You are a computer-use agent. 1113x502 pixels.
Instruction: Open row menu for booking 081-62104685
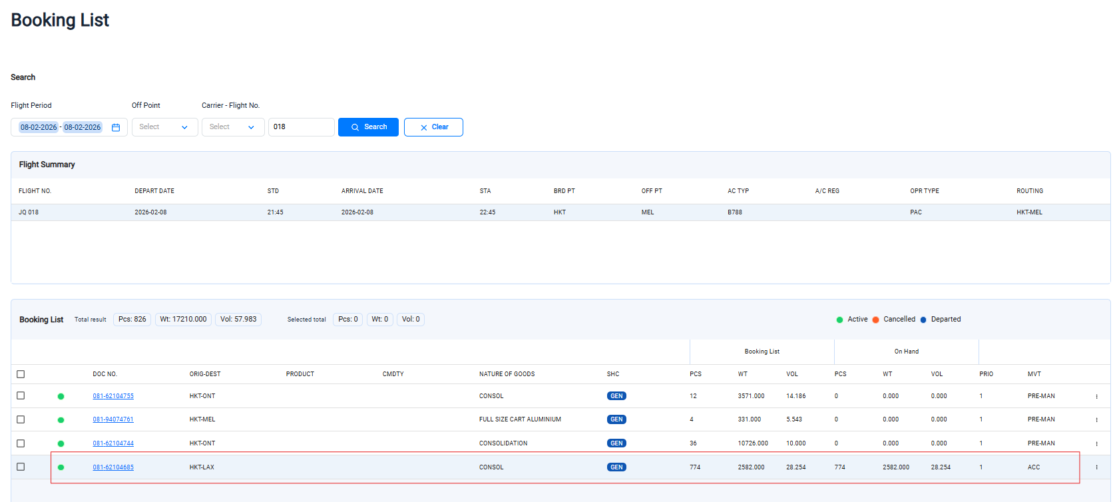pos(1096,467)
